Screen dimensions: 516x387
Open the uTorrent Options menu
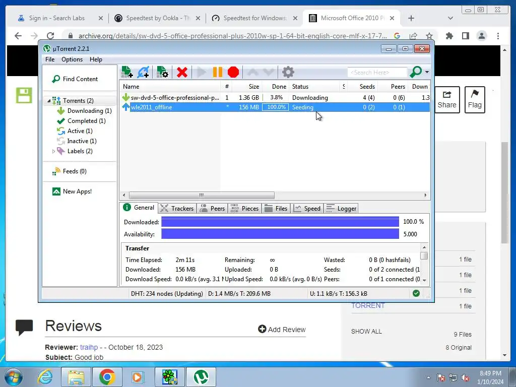click(72, 59)
